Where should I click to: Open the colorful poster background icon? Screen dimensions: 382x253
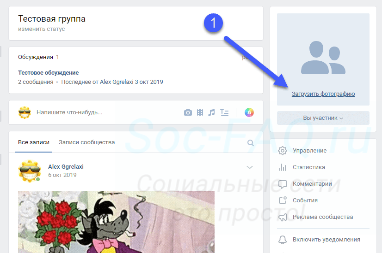(x=249, y=112)
